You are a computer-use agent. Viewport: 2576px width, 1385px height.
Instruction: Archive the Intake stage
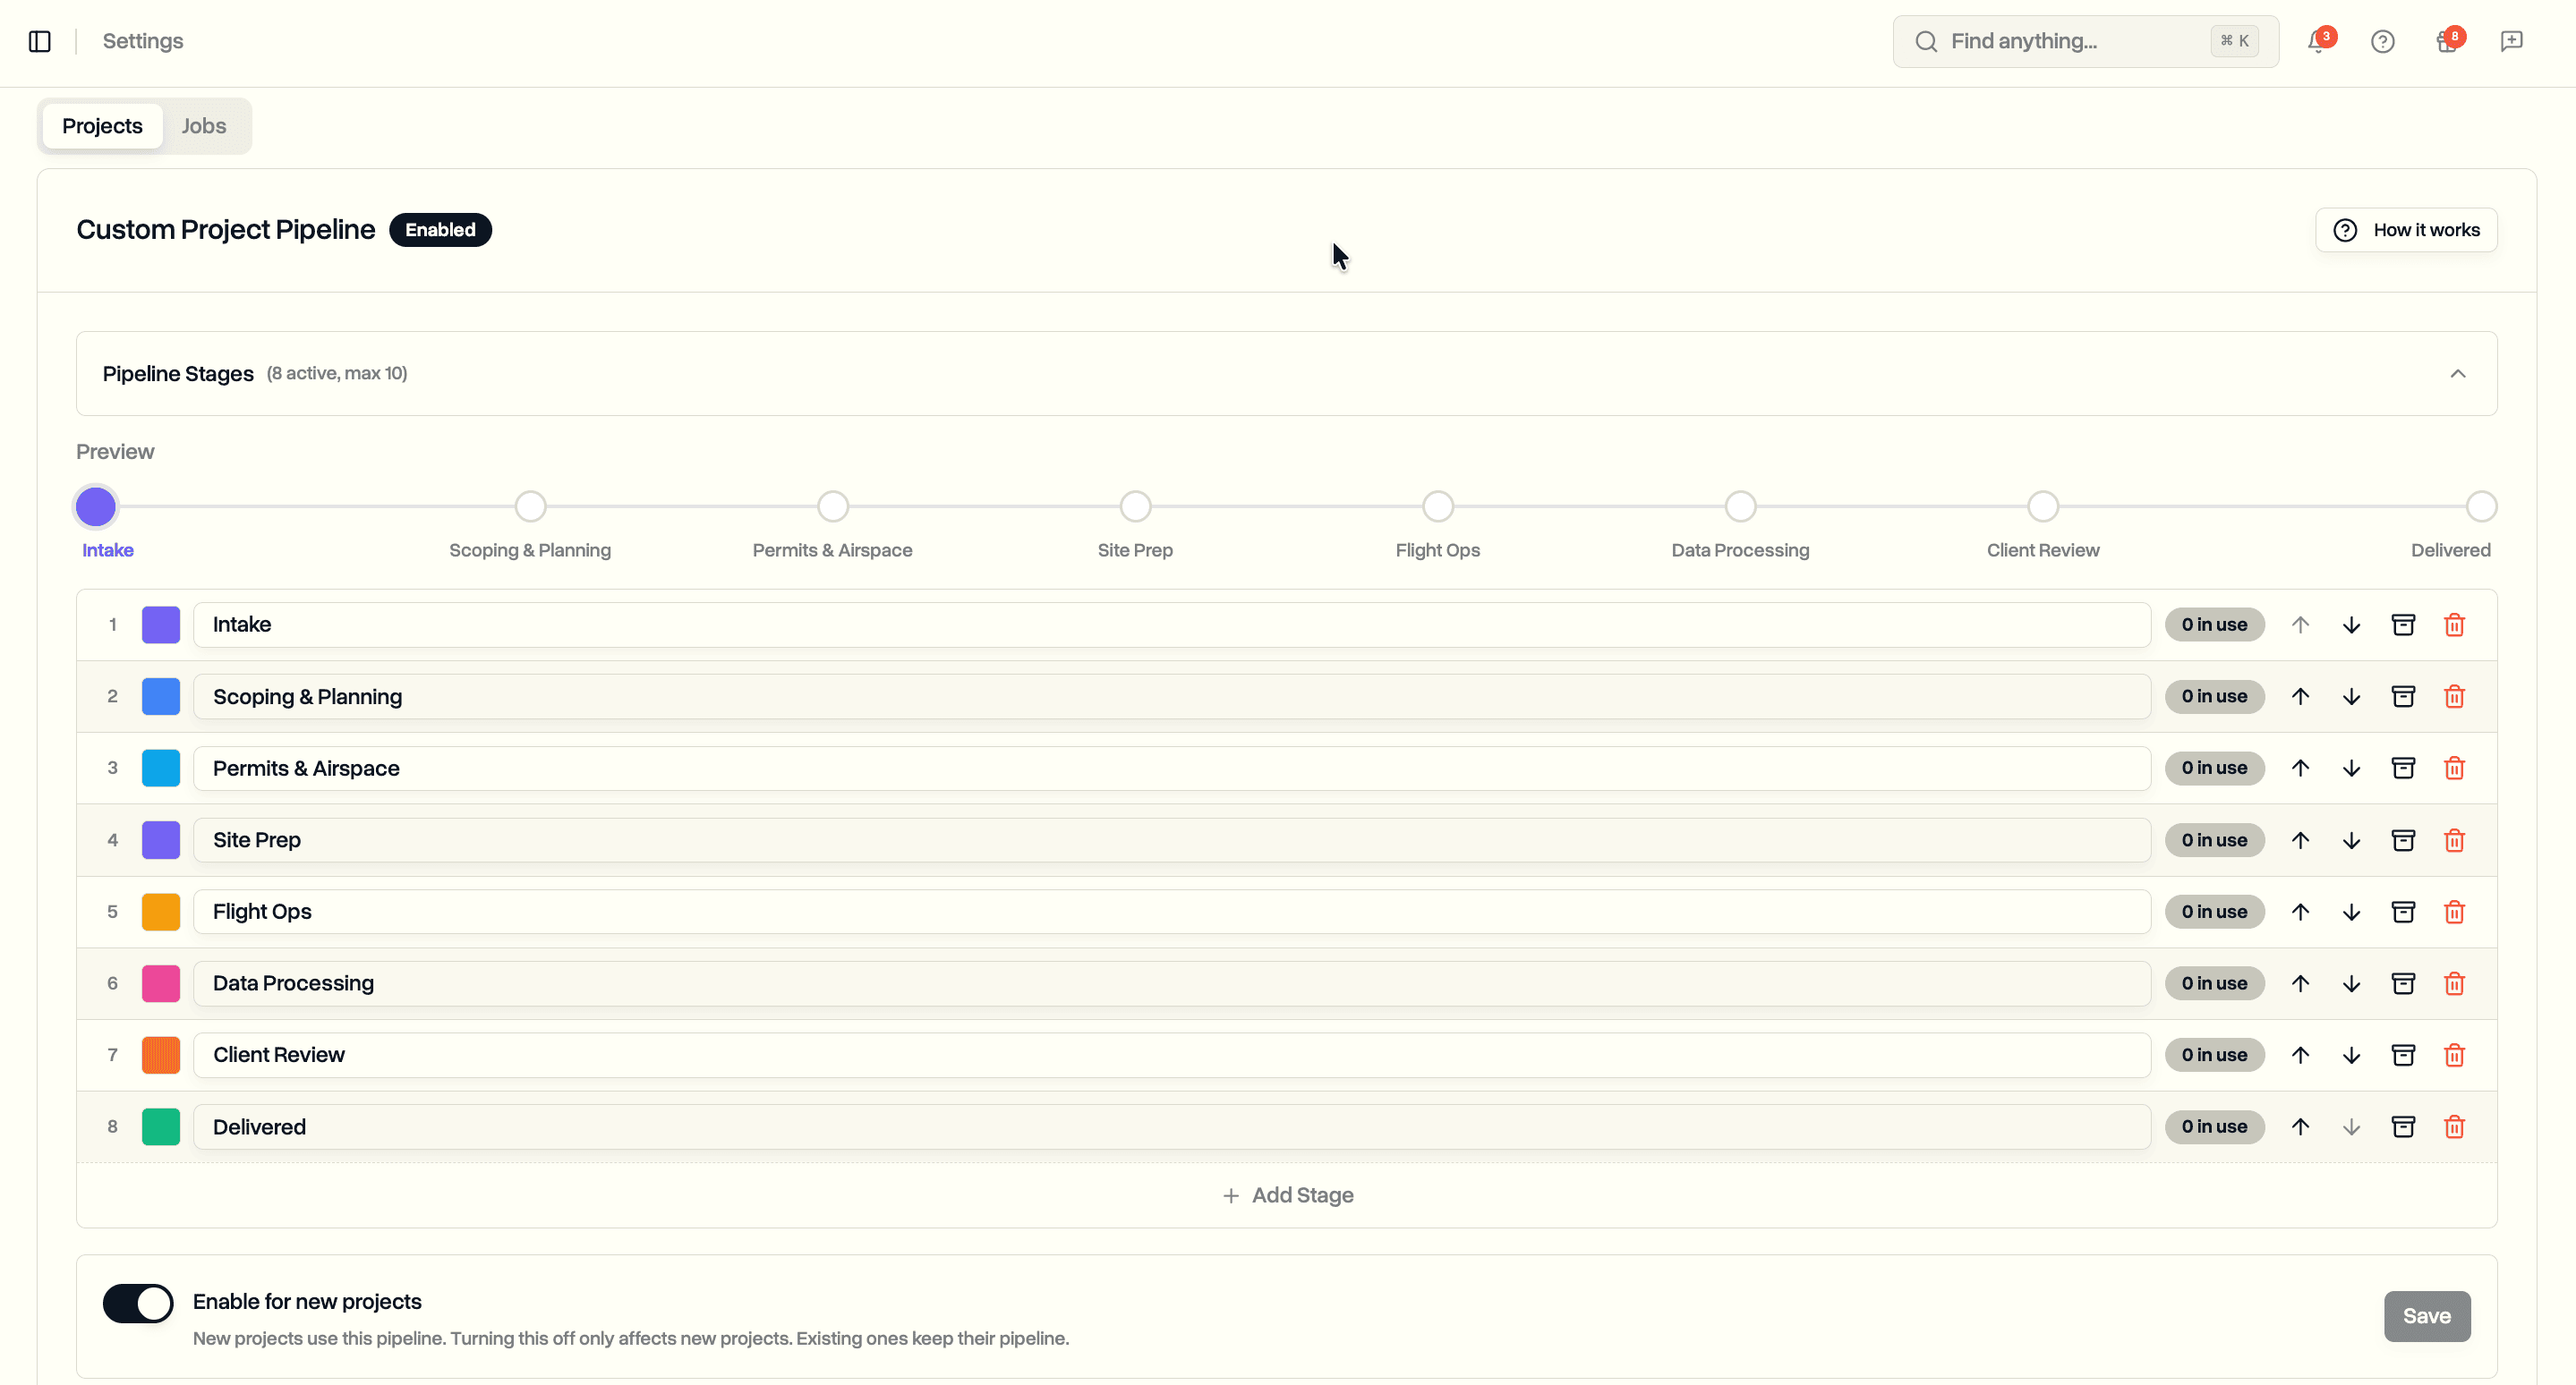click(x=2403, y=625)
